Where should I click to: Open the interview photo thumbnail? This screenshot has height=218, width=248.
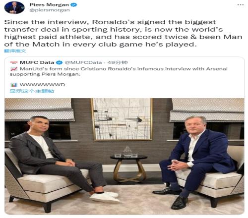pos(124,156)
